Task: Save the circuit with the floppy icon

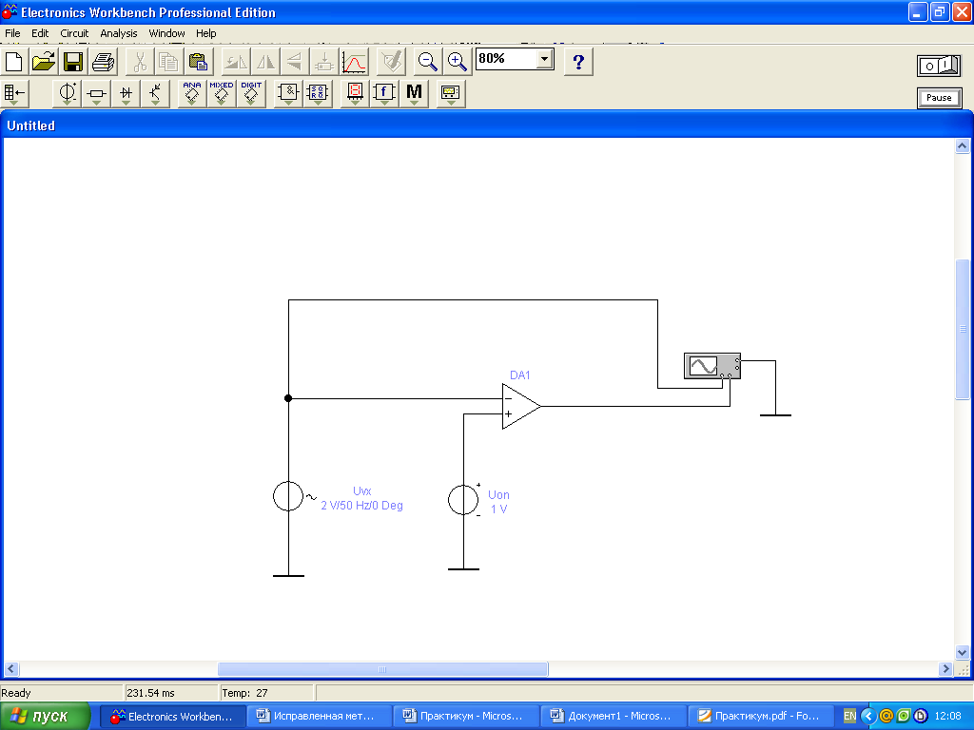Action: (73, 63)
